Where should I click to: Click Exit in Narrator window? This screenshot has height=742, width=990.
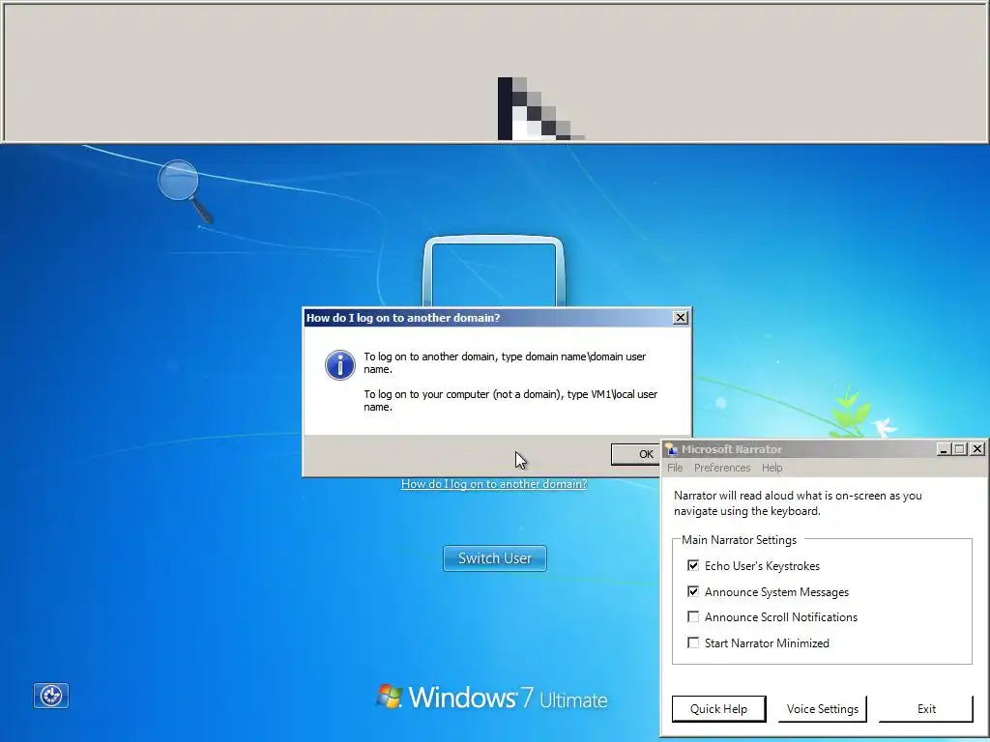926,709
